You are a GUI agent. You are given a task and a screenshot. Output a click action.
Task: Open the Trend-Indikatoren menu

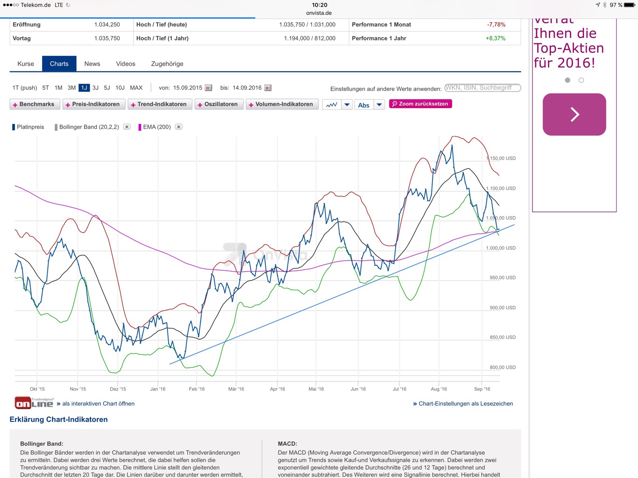(x=159, y=105)
